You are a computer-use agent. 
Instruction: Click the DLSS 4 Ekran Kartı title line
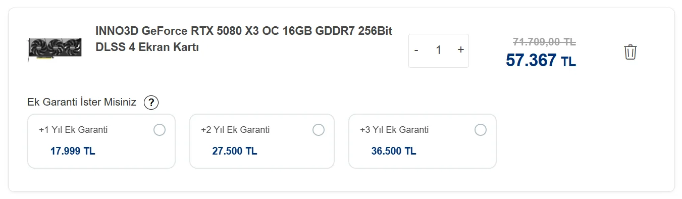pyautogui.click(x=147, y=48)
